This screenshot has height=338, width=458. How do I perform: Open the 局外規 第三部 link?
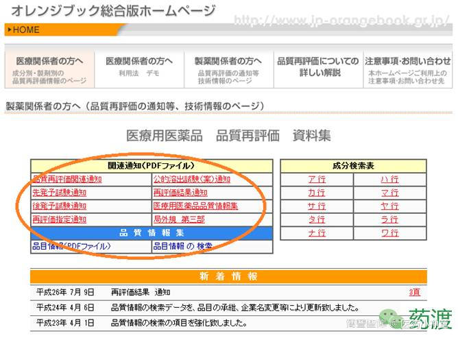(x=179, y=219)
